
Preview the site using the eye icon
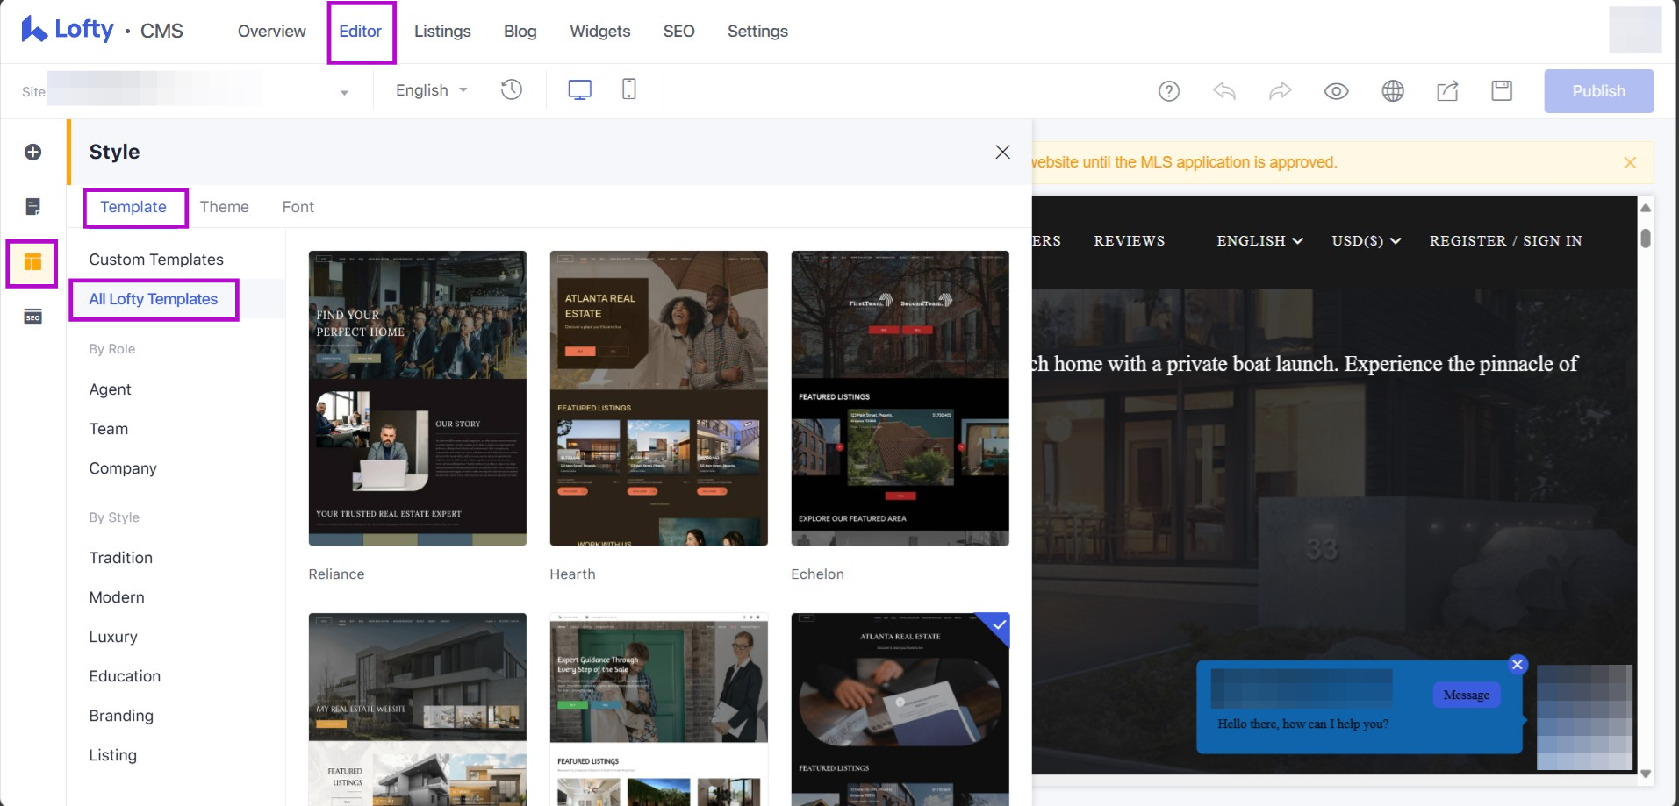click(x=1336, y=90)
